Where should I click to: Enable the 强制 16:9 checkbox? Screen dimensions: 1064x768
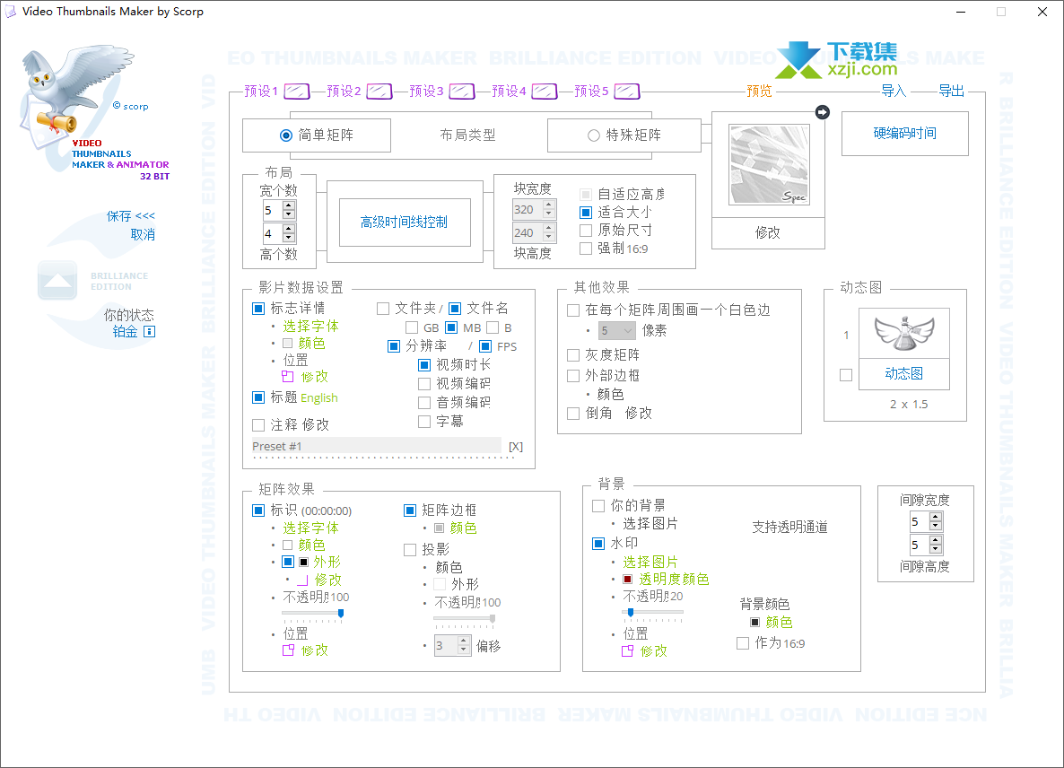(587, 249)
